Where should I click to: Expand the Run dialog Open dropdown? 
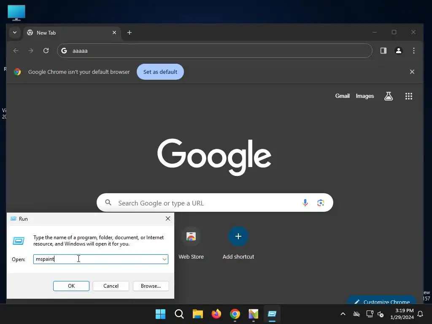click(x=165, y=259)
